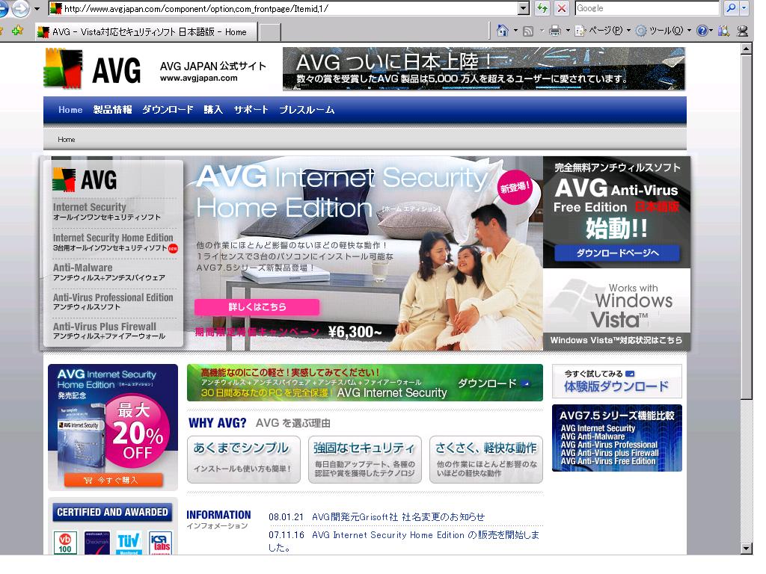766x574 pixels.
Task: Open サポート navigation menu item
Action: [251, 110]
